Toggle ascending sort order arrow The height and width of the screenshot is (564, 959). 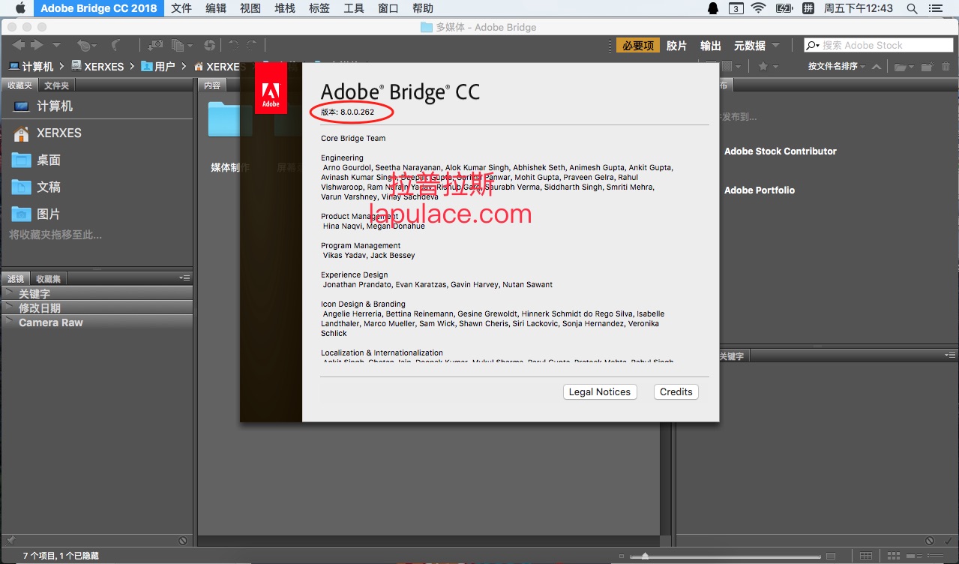(877, 67)
